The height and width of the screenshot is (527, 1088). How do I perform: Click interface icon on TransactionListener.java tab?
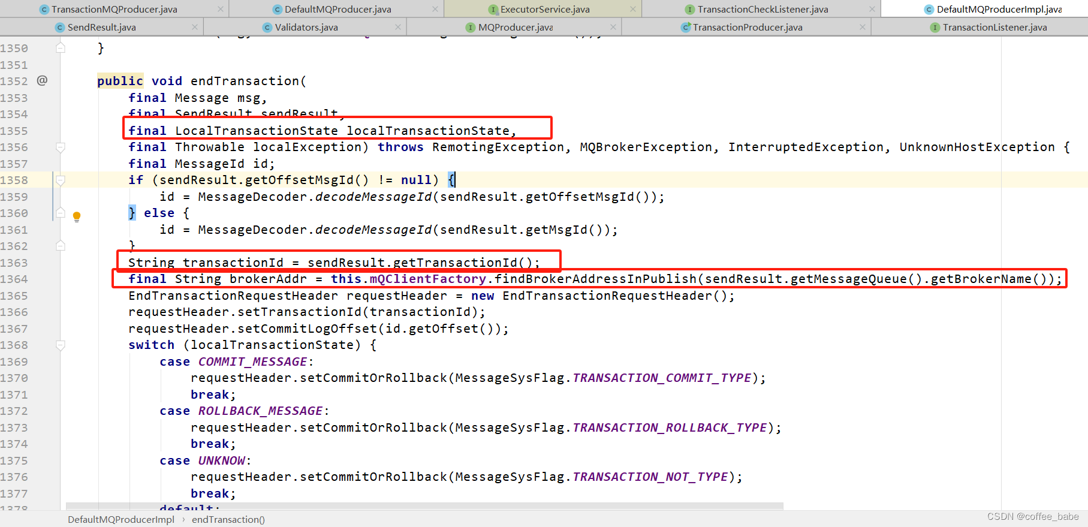[x=935, y=28]
